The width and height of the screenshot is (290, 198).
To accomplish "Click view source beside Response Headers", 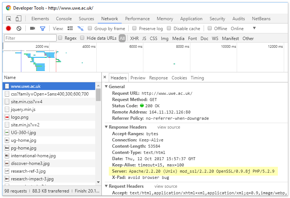I will (x=169, y=127).
